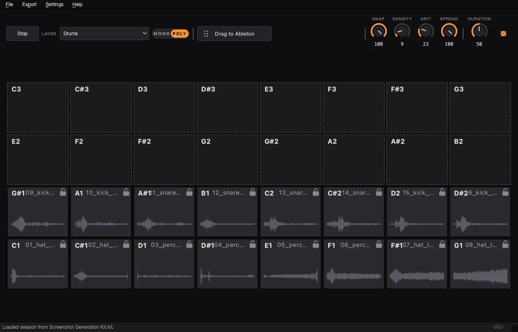The width and height of the screenshot is (518, 332).
Task: Select the empty E3 pad
Action: (x=290, y=108)
